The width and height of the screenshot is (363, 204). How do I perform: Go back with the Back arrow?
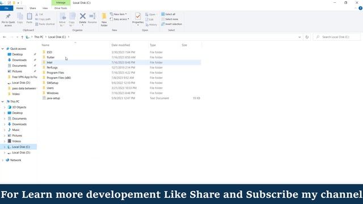click(x=5, y=37)
